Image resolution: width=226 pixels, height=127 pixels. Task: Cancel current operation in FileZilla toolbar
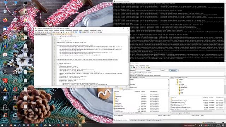[134, 67]
